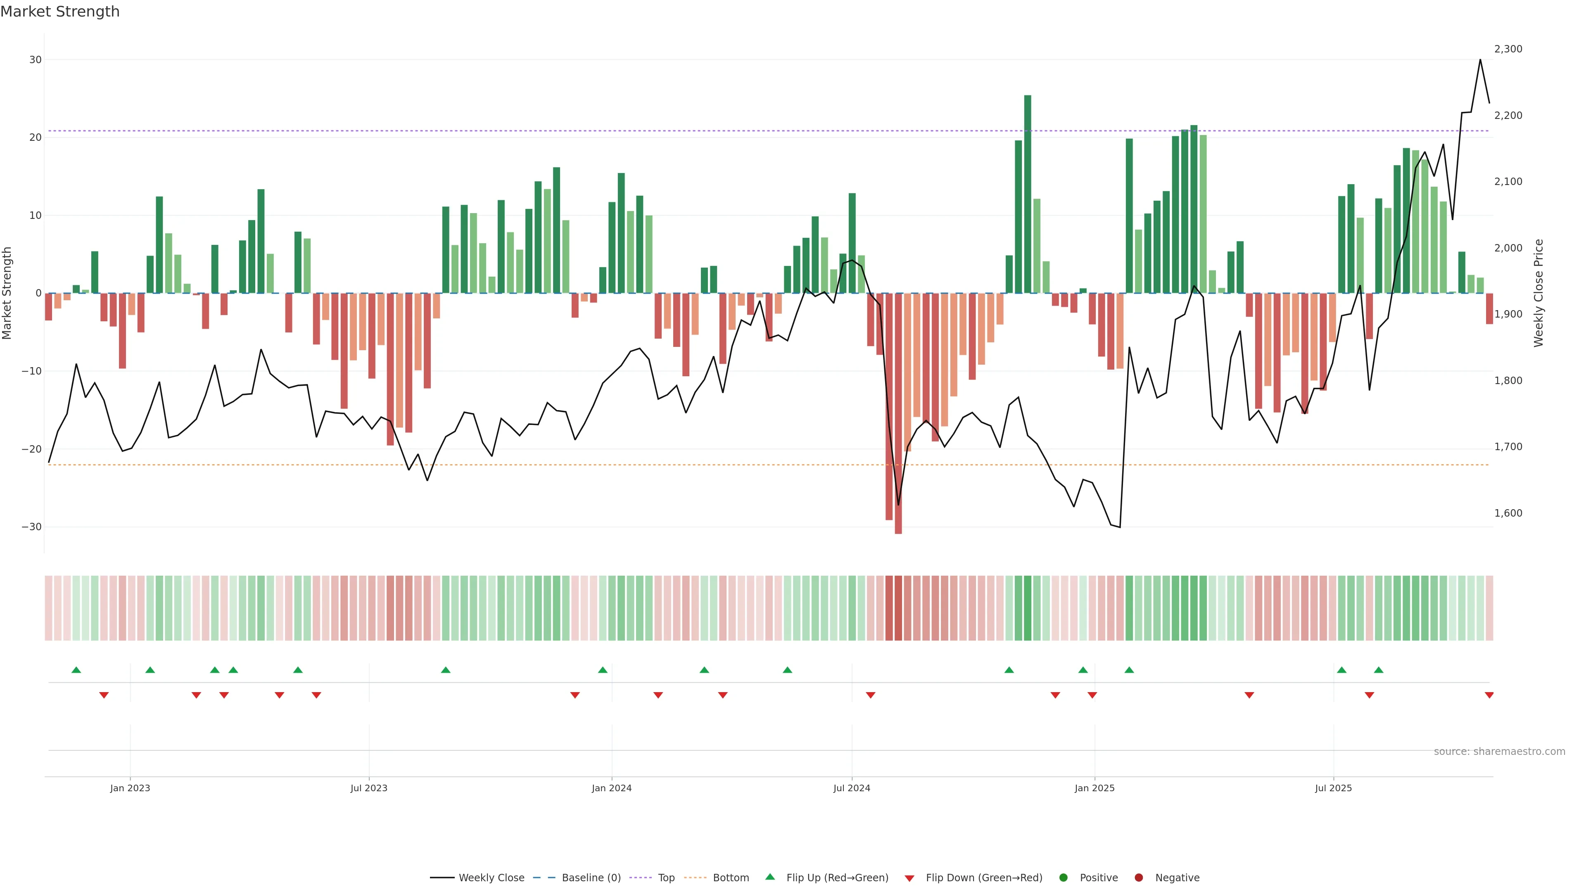Click the source: sharemaestro.com text
1586x892 pixels.
coord(1499,752)
